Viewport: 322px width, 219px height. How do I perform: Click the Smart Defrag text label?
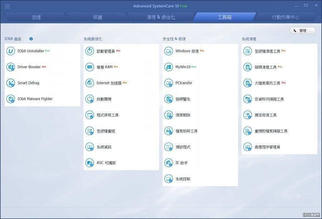click(28, 83)
